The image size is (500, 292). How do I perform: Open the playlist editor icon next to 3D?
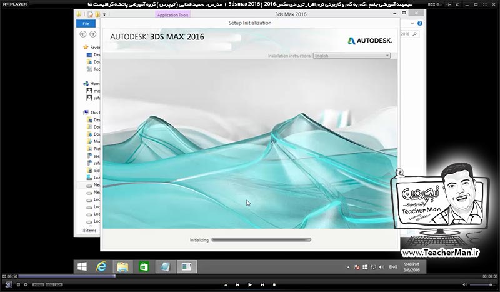click(18, 284)
